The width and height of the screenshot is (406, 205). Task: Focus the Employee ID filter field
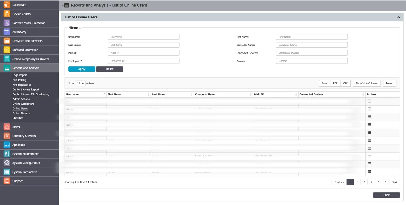click(x=144, y=61)
